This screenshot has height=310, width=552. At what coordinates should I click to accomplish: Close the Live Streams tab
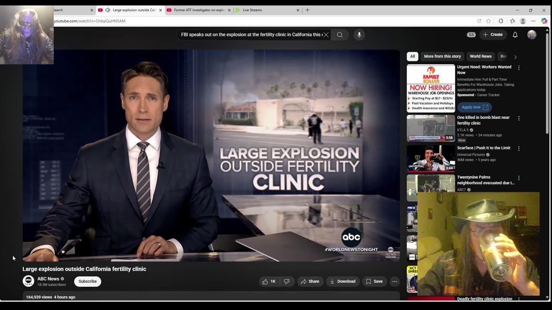click(298, 10)
